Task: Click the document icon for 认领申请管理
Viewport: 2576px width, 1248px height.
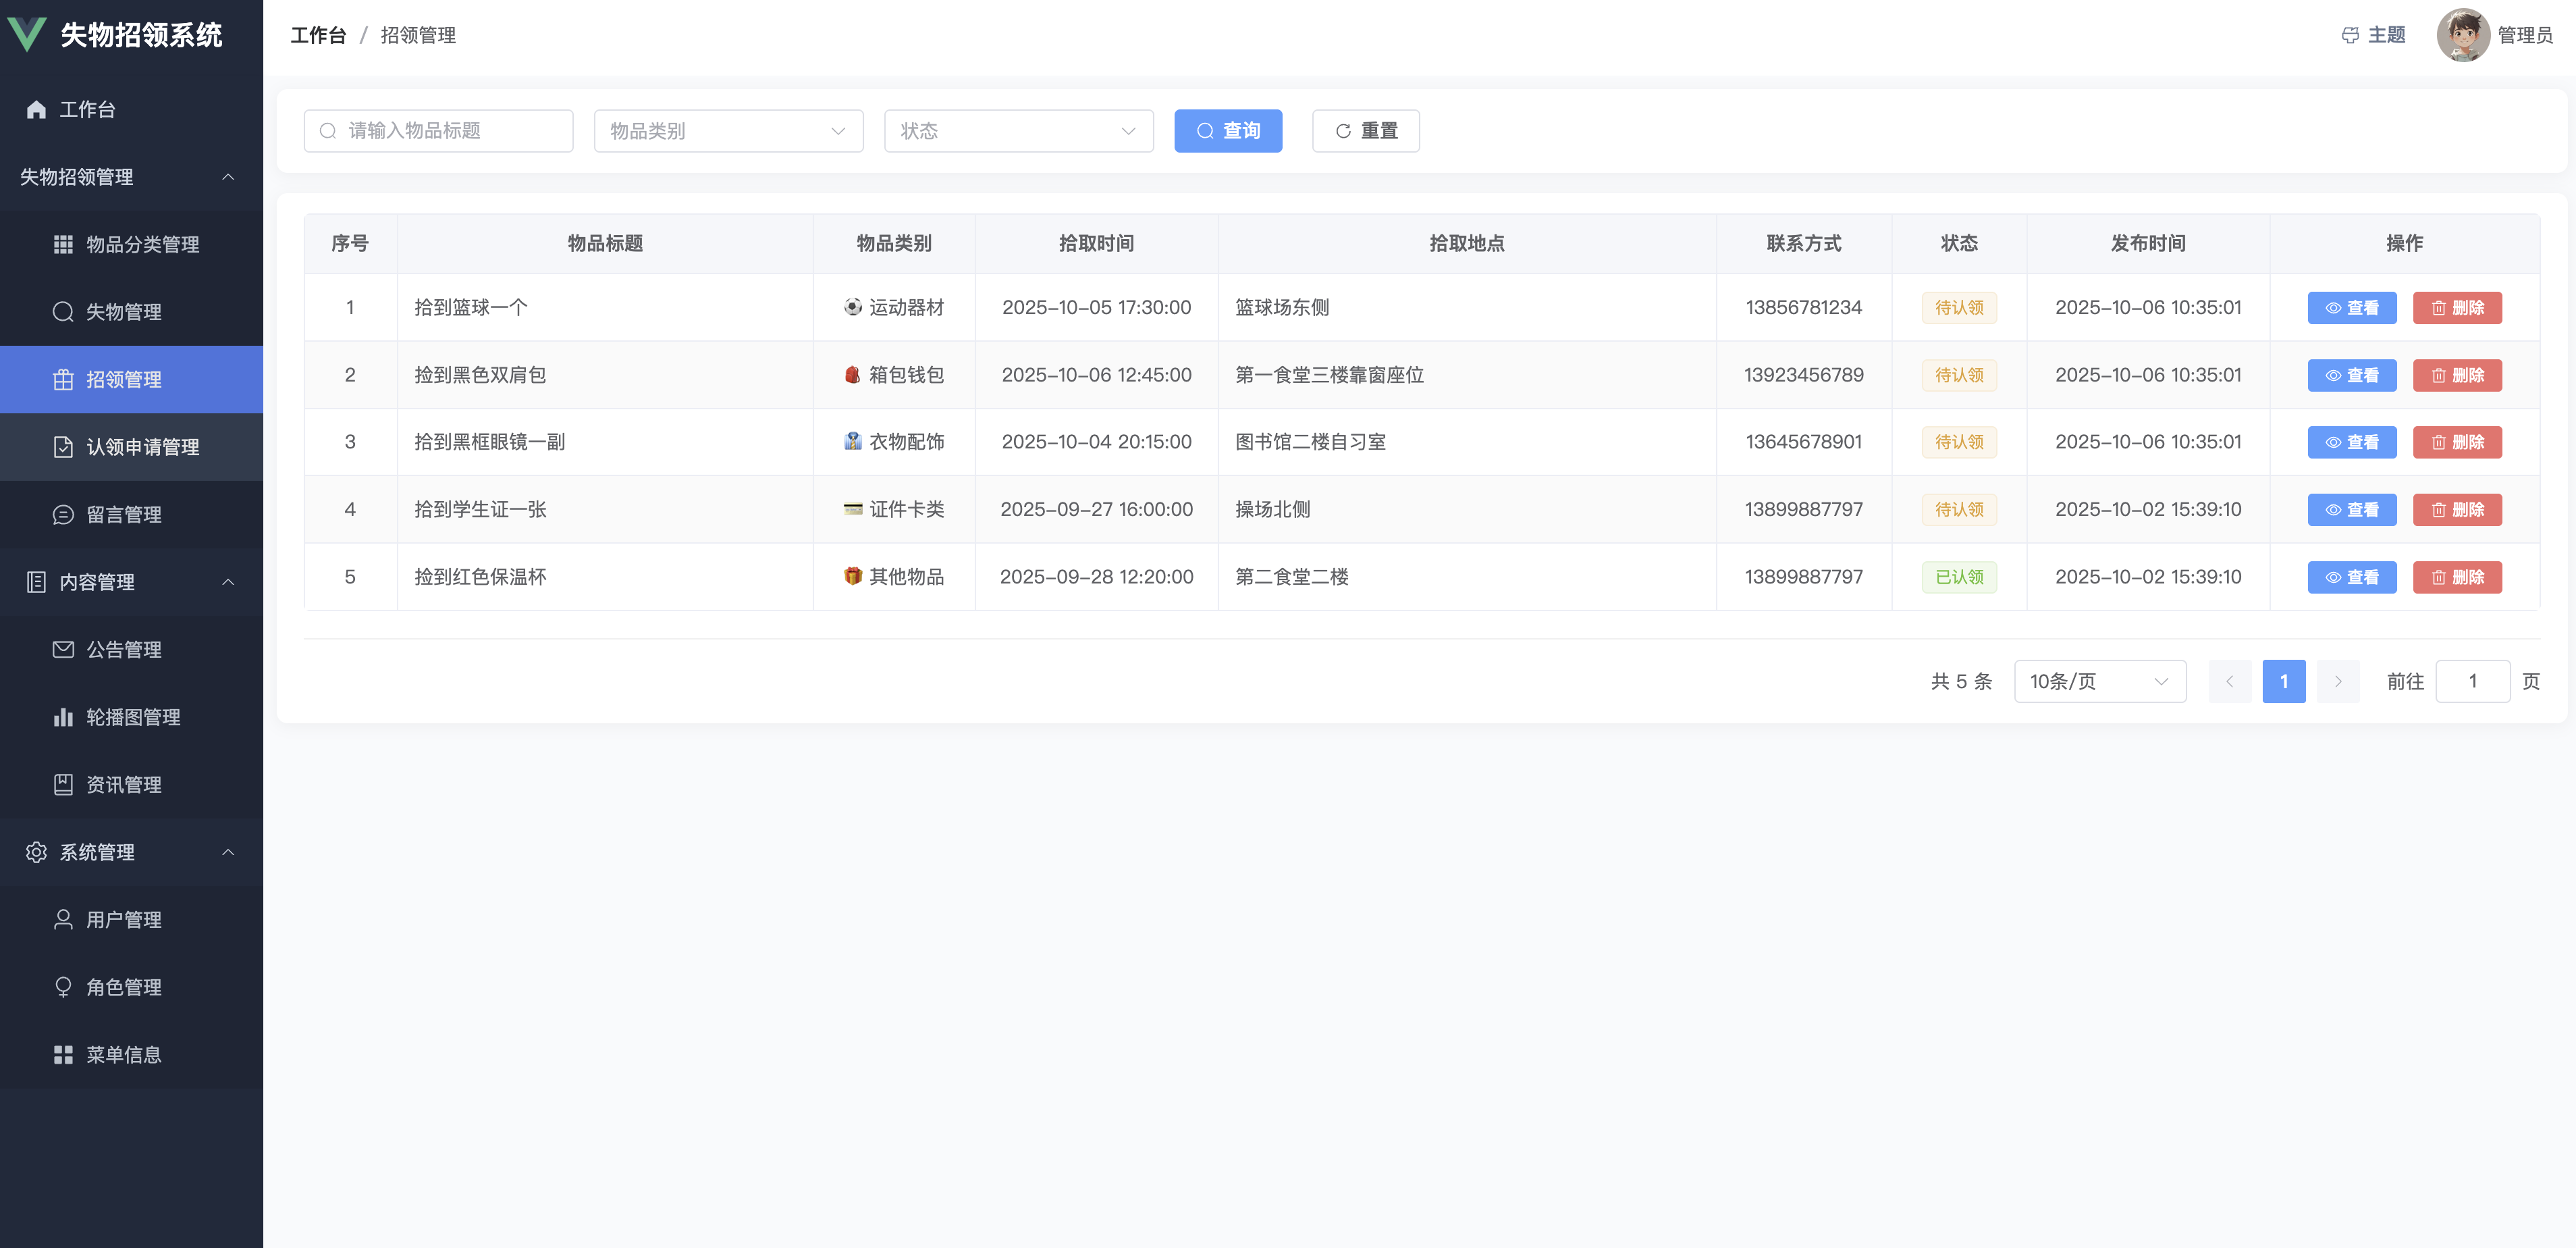Action: coord(63,446)
